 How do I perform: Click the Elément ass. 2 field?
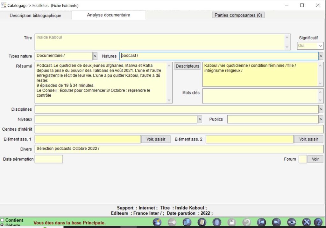[x=250, y=139]
